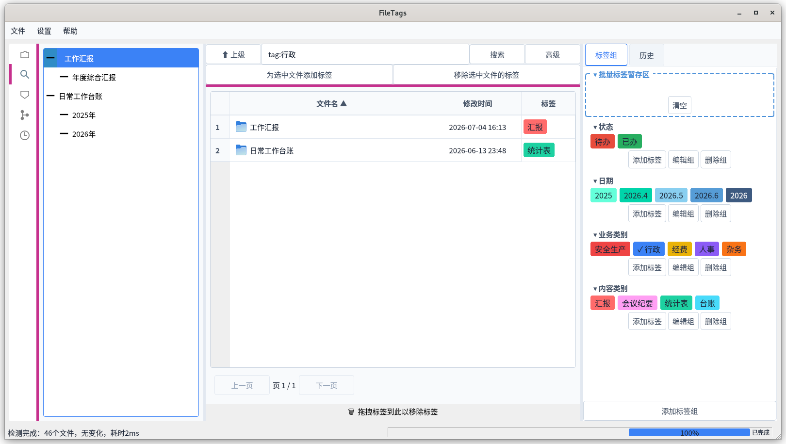Toggle the checked 行政 tag
The image size is (786, 444).
[649, 249]
